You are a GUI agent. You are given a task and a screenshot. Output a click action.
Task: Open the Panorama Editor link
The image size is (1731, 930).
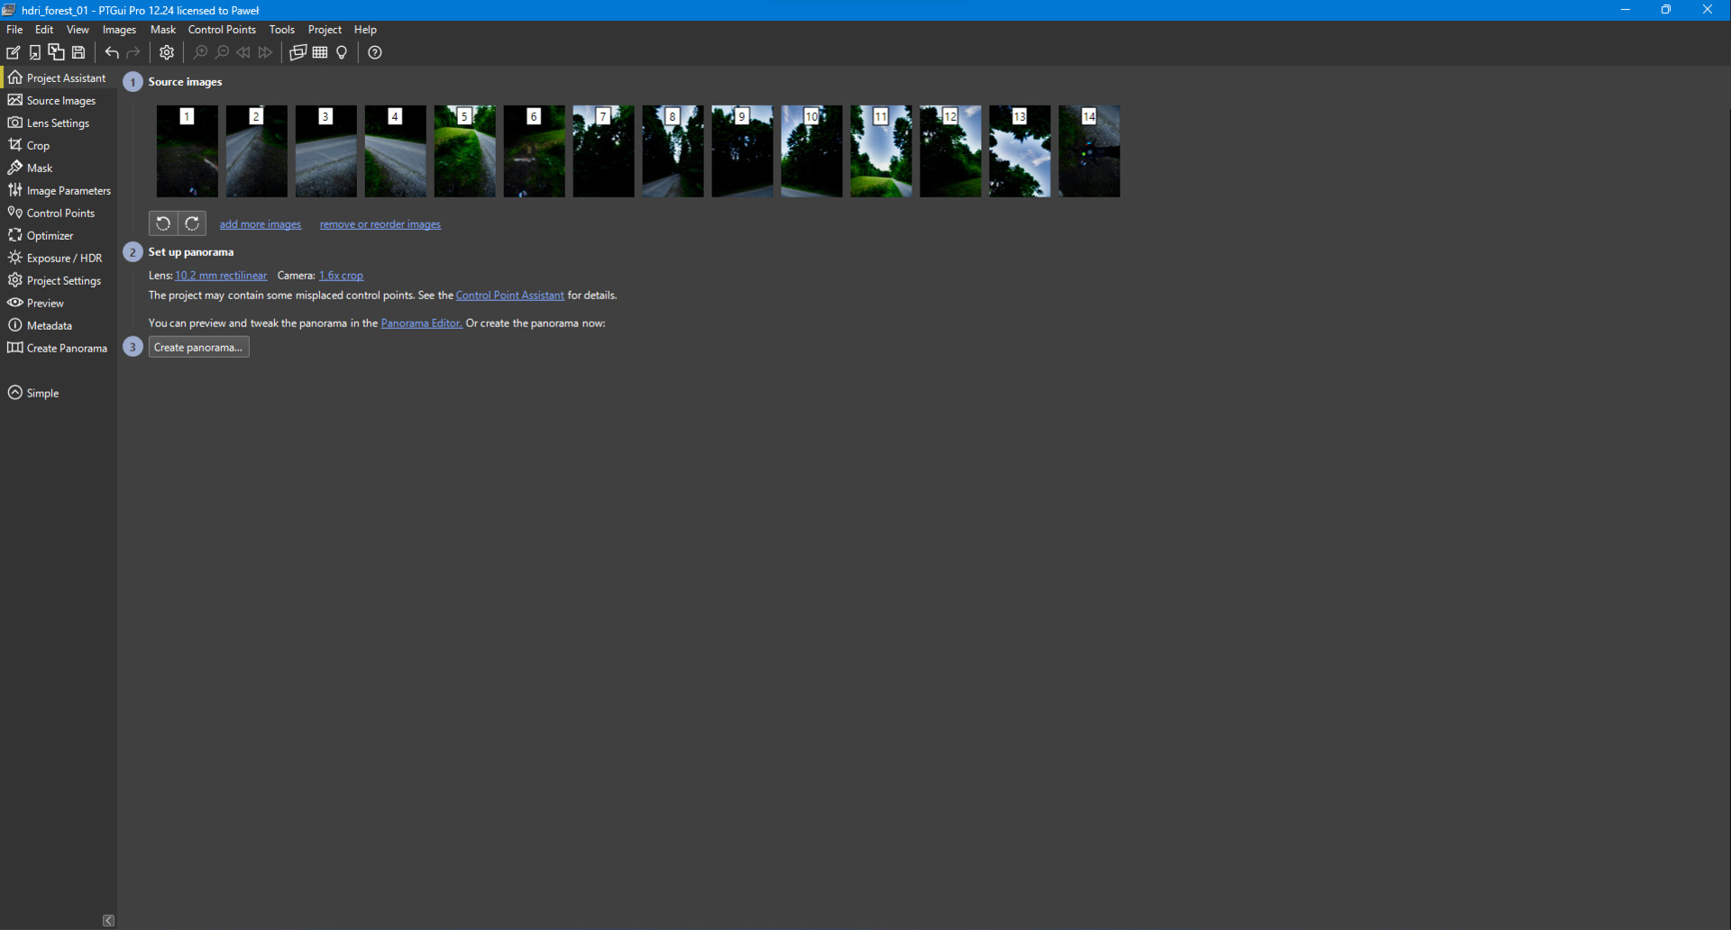tap(421, 324)
